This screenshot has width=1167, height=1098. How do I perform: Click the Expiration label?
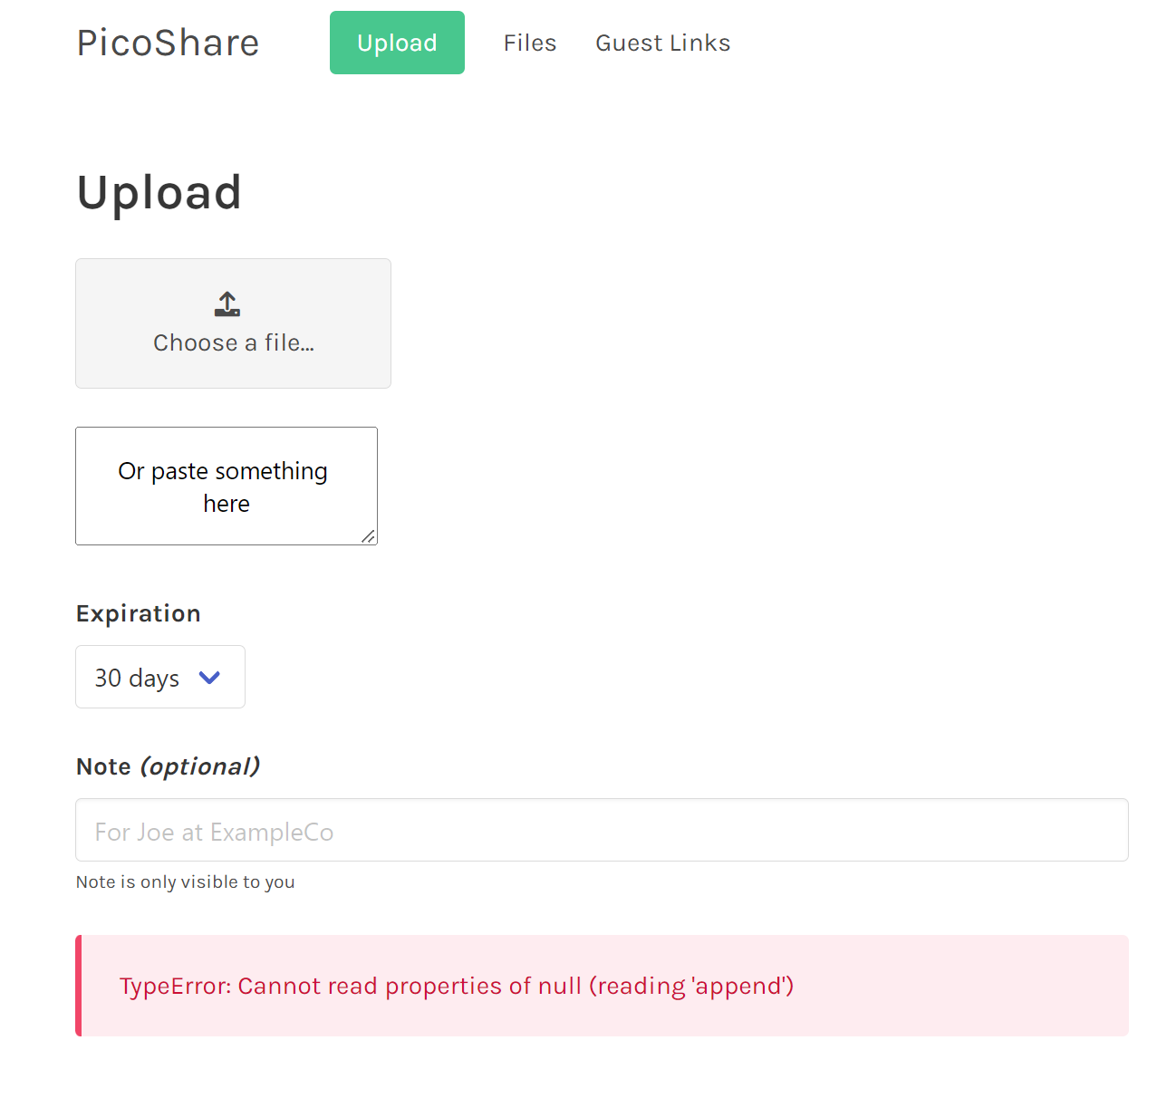(138, 613)
